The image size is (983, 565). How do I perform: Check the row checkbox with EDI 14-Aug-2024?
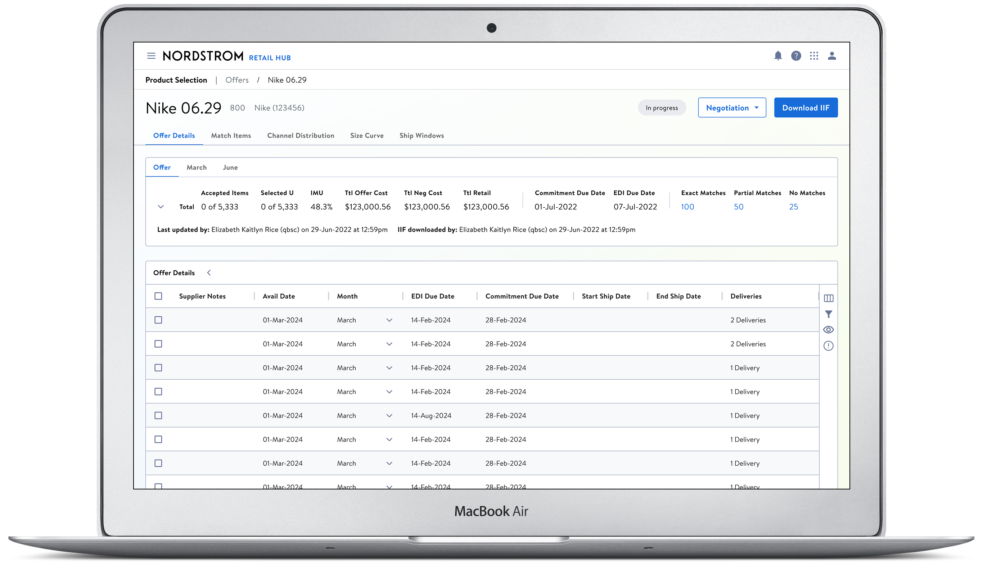[158, 416]
